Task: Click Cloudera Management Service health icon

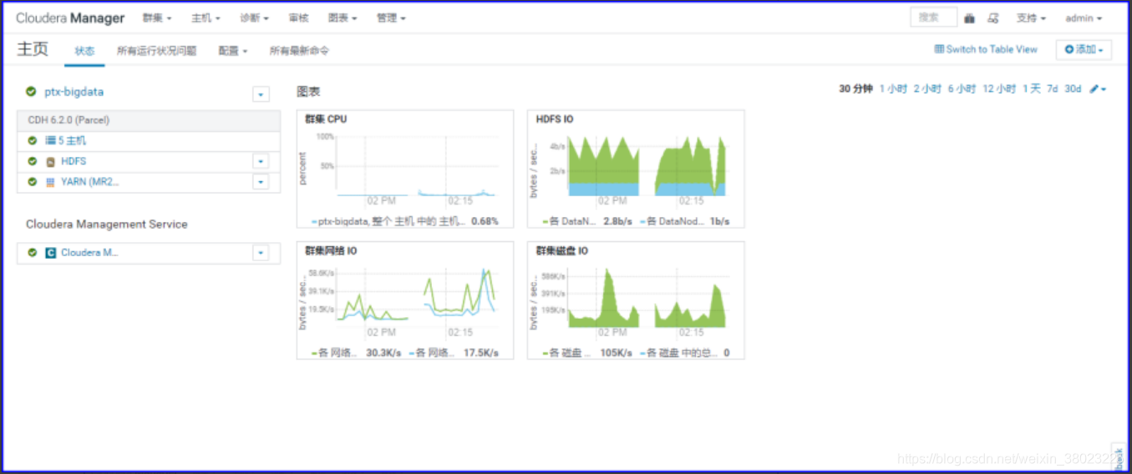Action: (33, 253)
